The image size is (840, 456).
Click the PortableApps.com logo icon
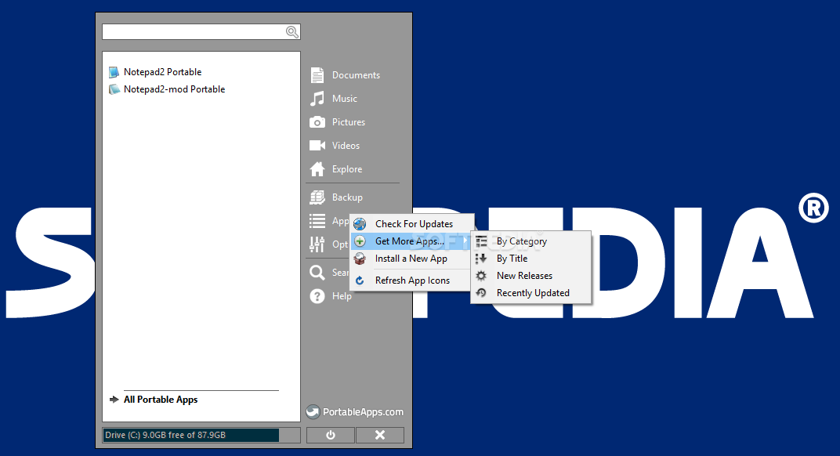click(313, 411)
